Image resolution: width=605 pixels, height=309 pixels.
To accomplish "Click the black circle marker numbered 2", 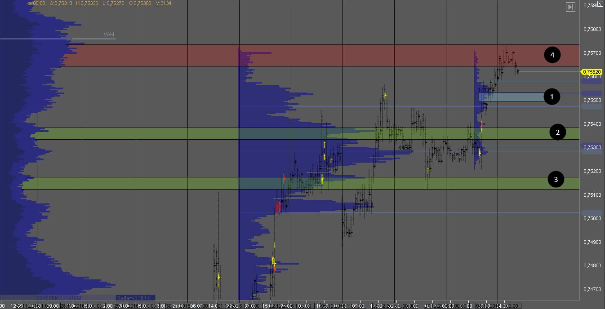I will [558, 132].
